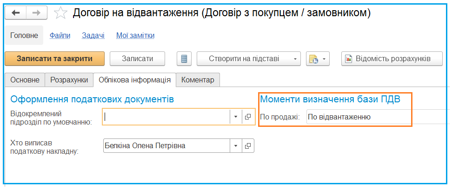
Task: Expand the Відокремлений підрозділ dropdown arrow
Action: tap(235, 117)
